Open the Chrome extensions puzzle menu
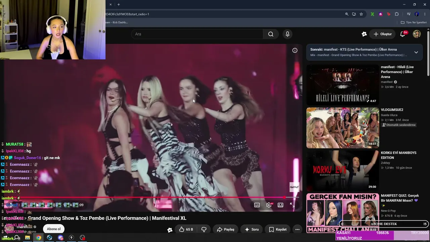The width and height of the screenshot is (430, 242). tap(397, 14)
